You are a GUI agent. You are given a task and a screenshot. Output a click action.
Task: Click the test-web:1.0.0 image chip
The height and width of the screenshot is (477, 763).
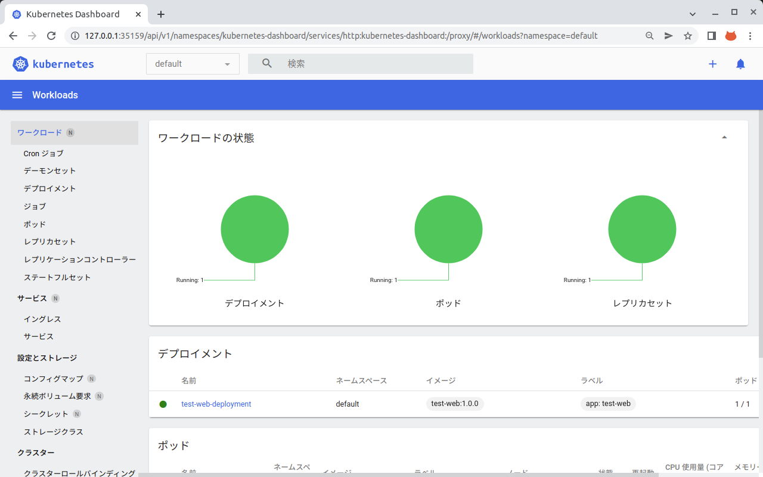tap(454, 404)
